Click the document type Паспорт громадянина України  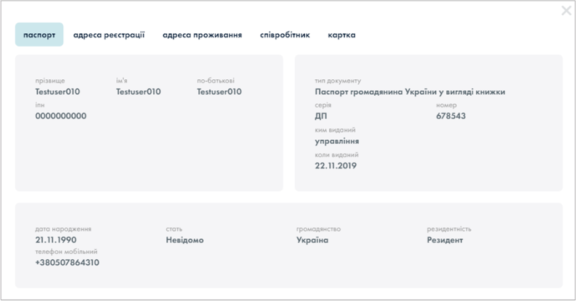(410, 92)
